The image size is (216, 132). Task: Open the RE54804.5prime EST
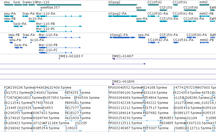(143, 100)
